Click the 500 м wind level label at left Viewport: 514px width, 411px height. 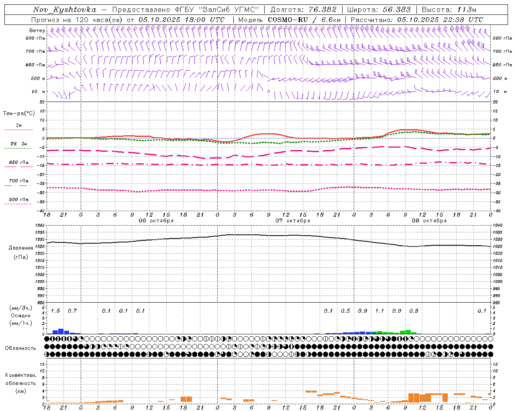click(x=38, y=78)
